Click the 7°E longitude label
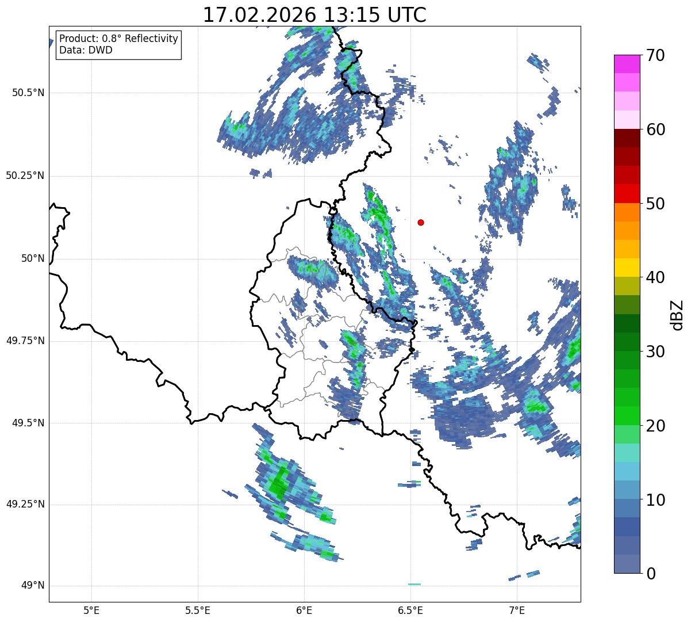691x622 pixels. pyautogui.click(x=517, y=610)
